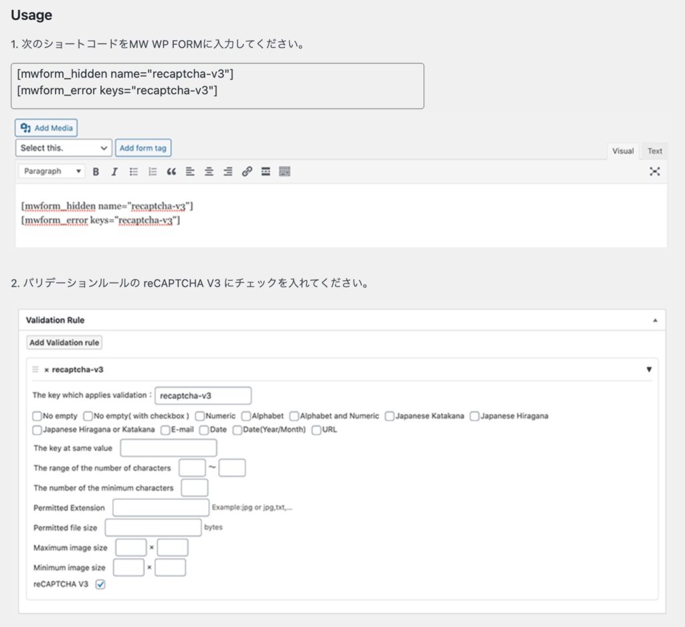Viewport: 685px width, 627px height.
Task: Toggle bold formatting in the editor toolbar
Action: (x=96, y=172)
